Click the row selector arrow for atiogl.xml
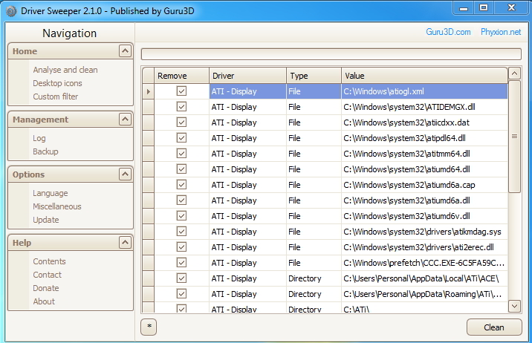The width and height of the screenshot is (532, 343). tap(149, 91)
